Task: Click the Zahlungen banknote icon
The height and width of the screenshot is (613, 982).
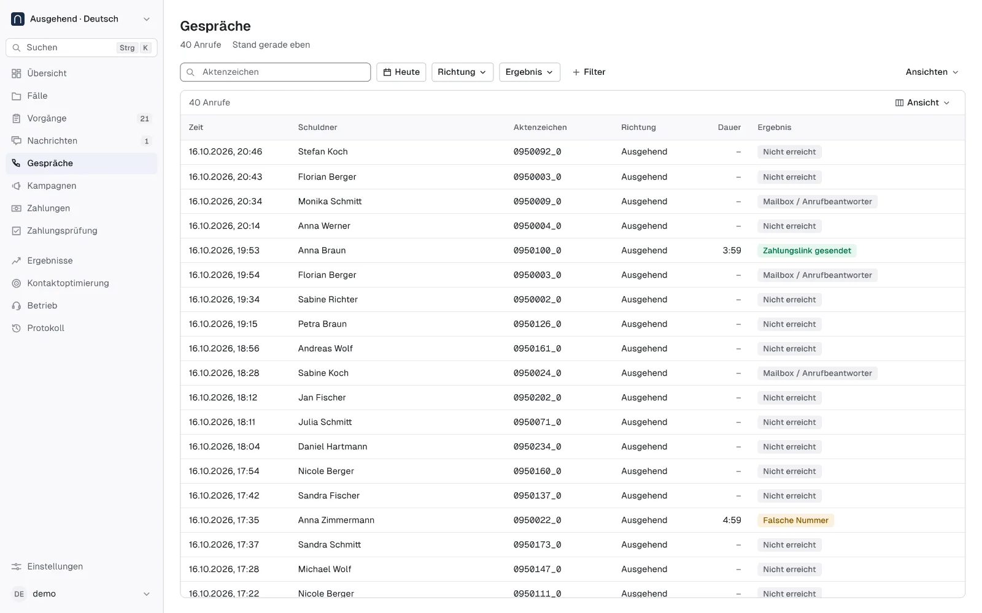Action: pos(17,208)
